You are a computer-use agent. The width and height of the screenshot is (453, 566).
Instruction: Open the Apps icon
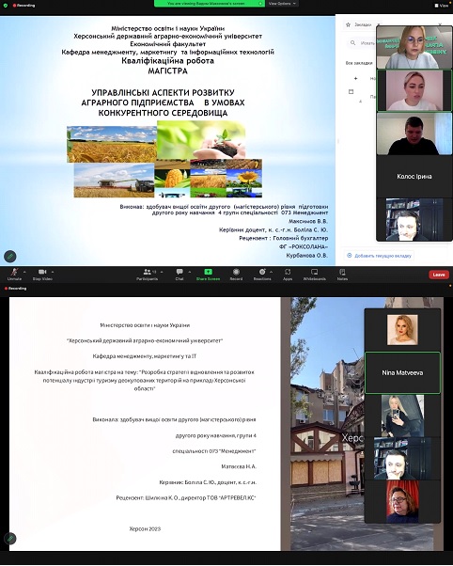pyautogui.click(x=288, y=275)
